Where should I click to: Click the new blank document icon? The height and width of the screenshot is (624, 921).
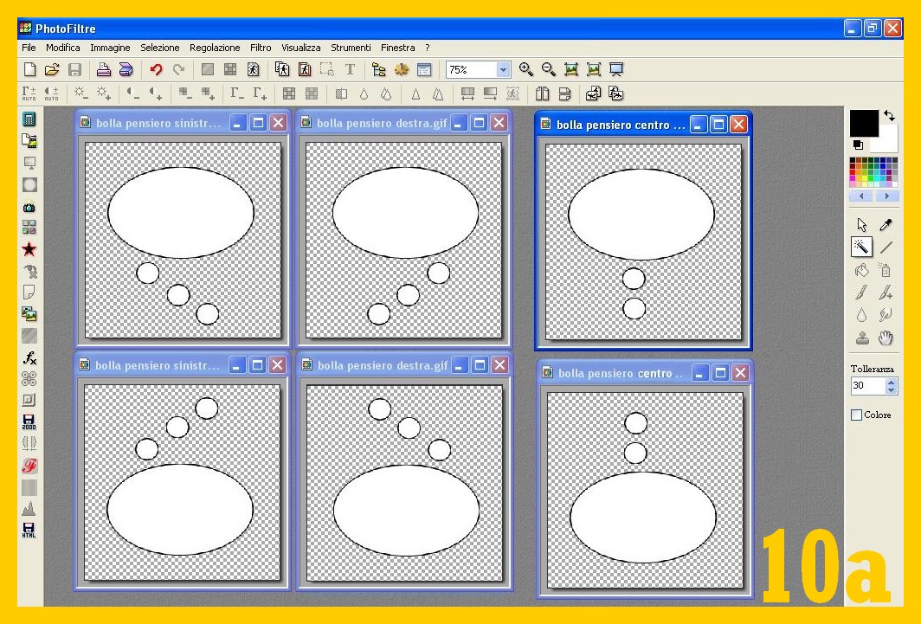coord(29,70)
